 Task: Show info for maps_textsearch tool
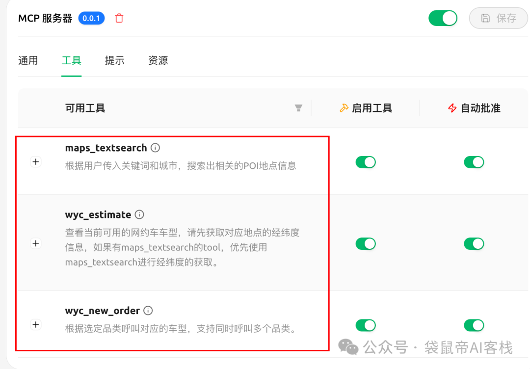[155, 148]
